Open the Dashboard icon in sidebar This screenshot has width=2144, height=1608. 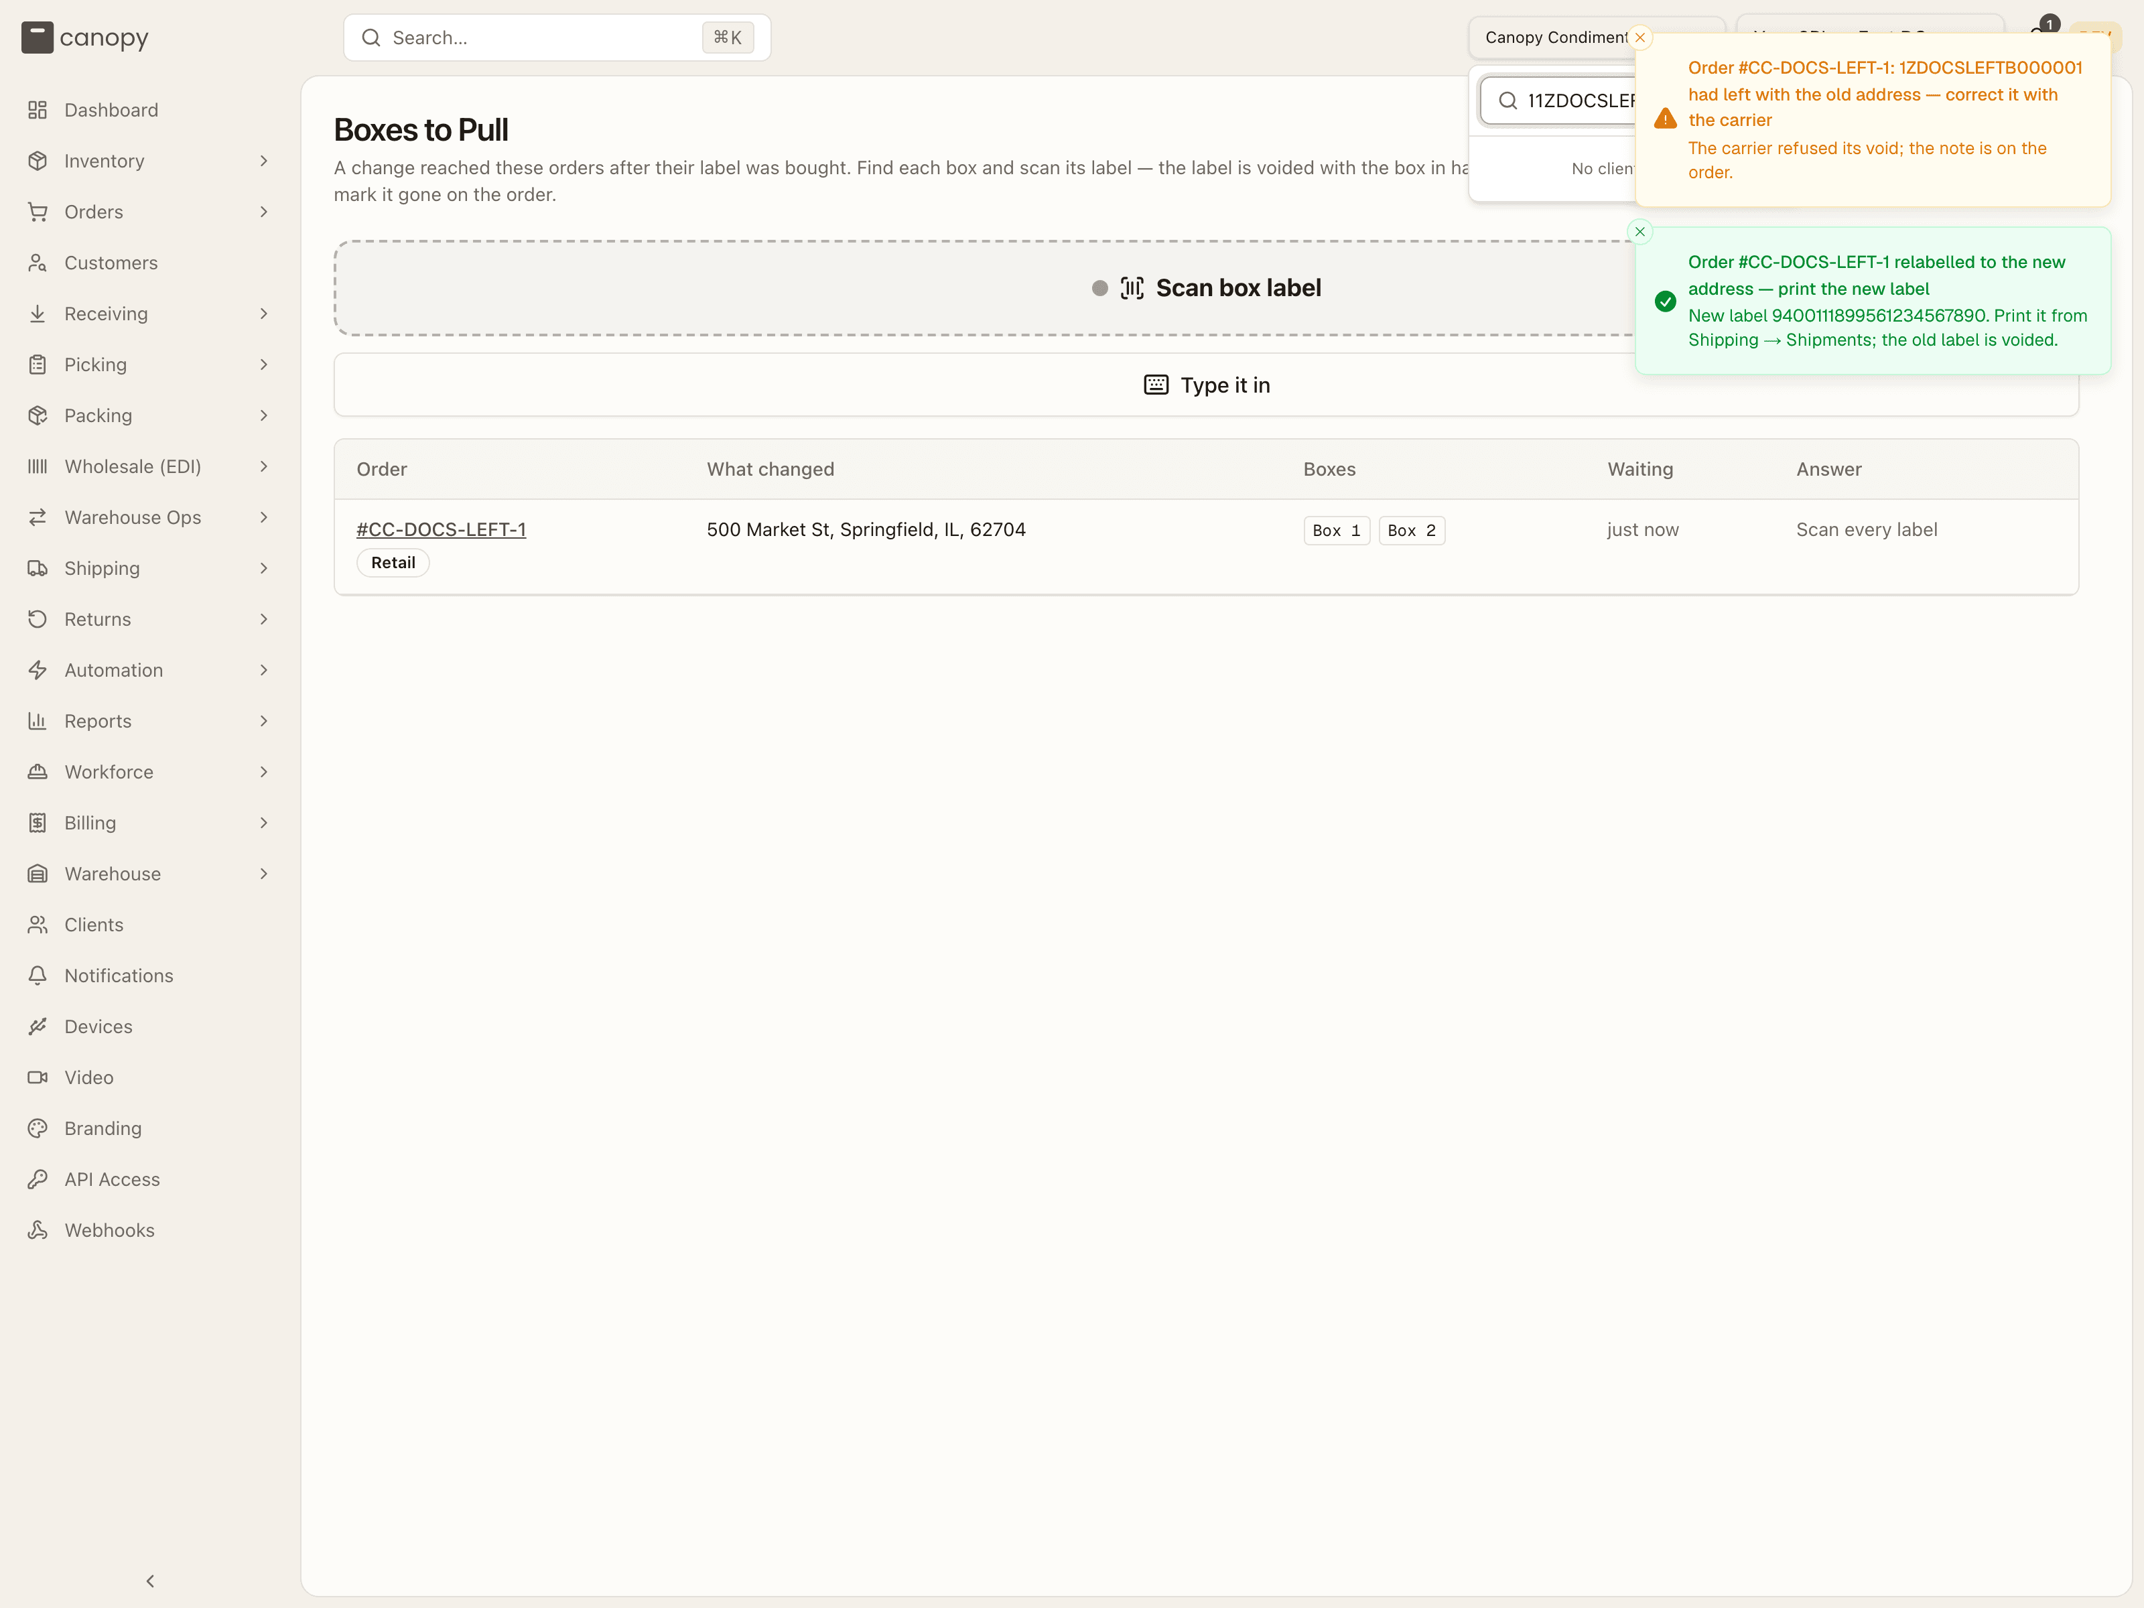point(38,111)
